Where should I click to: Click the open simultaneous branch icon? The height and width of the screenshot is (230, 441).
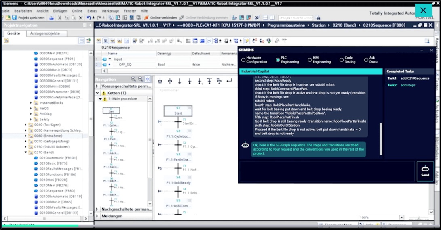tap(219, 81)
